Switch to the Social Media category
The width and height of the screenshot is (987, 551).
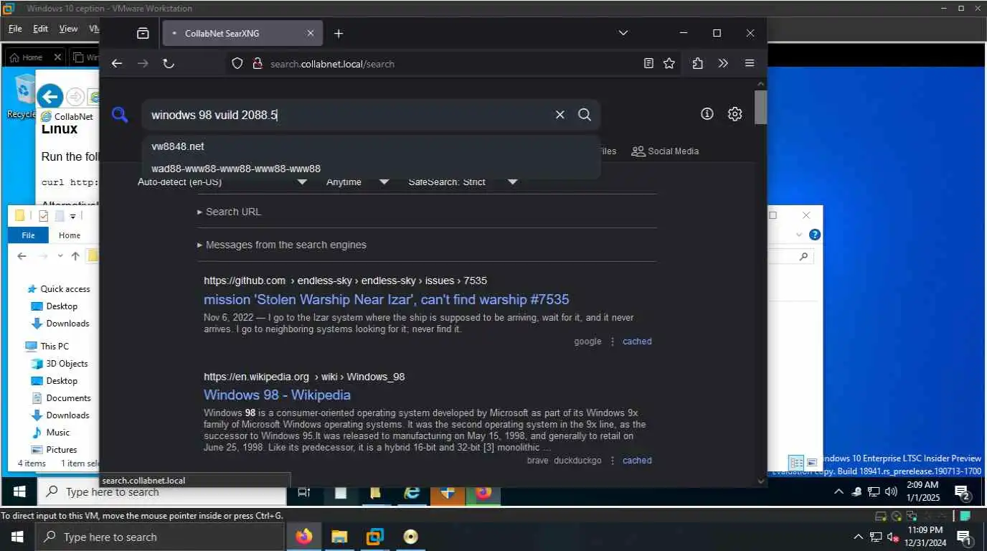tap(665, 151)
